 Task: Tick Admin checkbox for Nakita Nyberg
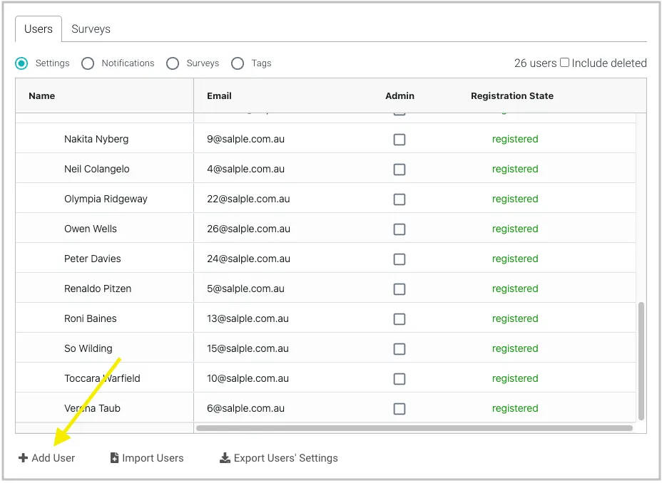[x=399, y=140]
